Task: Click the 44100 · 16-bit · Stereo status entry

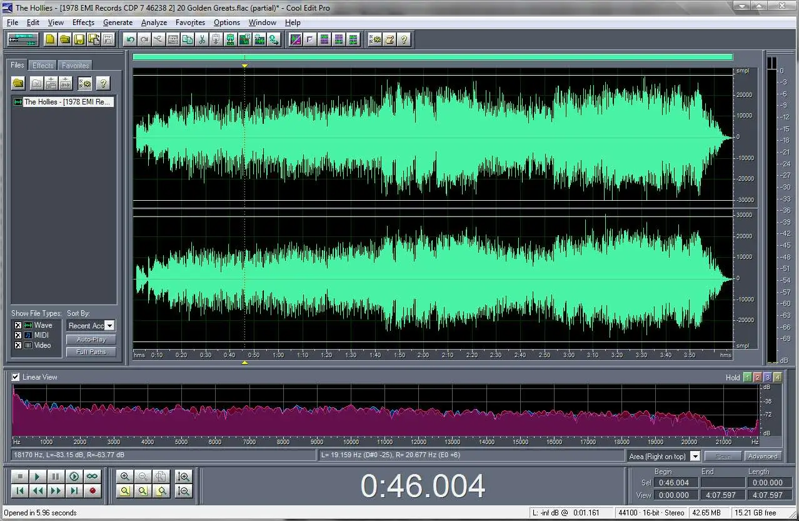Action: click(651, 513)
